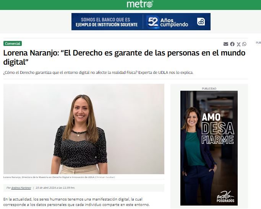Click the bank logo in top banner ad
The width and height of the screenshot is (261, 209).
click(x=201, y=22)
